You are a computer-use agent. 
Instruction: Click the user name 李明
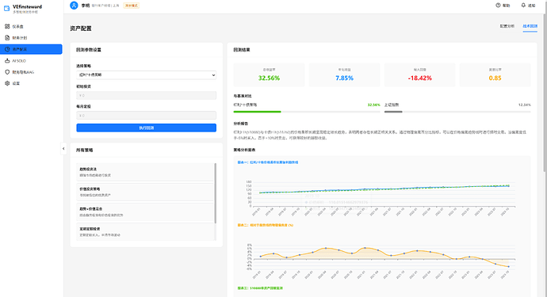tap(86, 6)
